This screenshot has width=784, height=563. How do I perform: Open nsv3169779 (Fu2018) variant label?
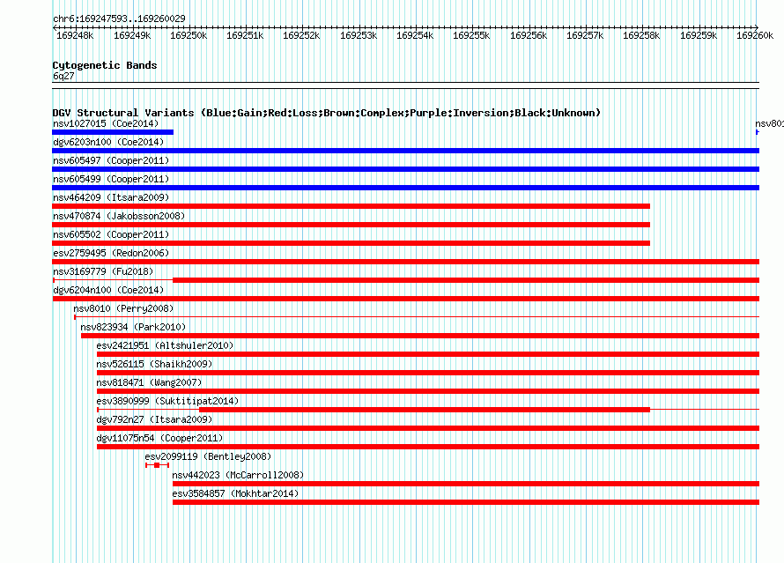[x=103, y=271]
